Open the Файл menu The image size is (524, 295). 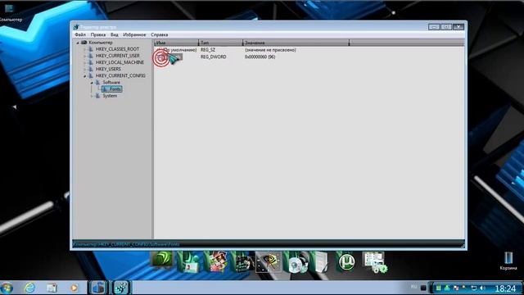(x=80, y=34)
